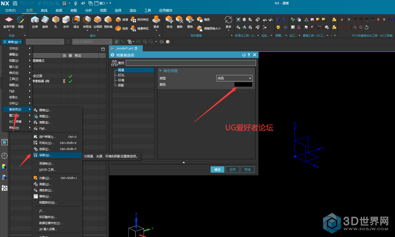Click the color palette icon in left sidebar
Viewport: 395px width, 237px height.
(x=4, y=167)
